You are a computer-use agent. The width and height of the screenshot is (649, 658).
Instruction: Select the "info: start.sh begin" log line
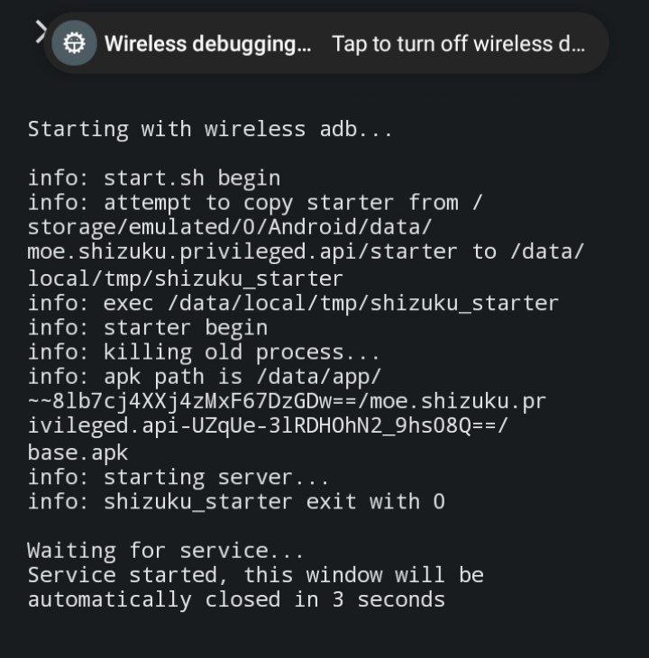[x=153, y=178]
